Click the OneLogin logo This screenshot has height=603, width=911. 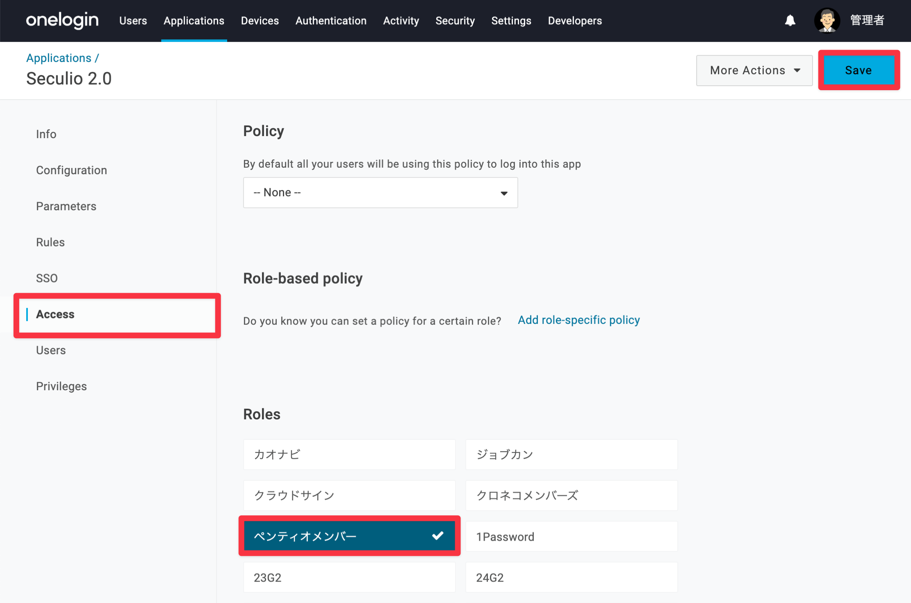tap(62, 20)
